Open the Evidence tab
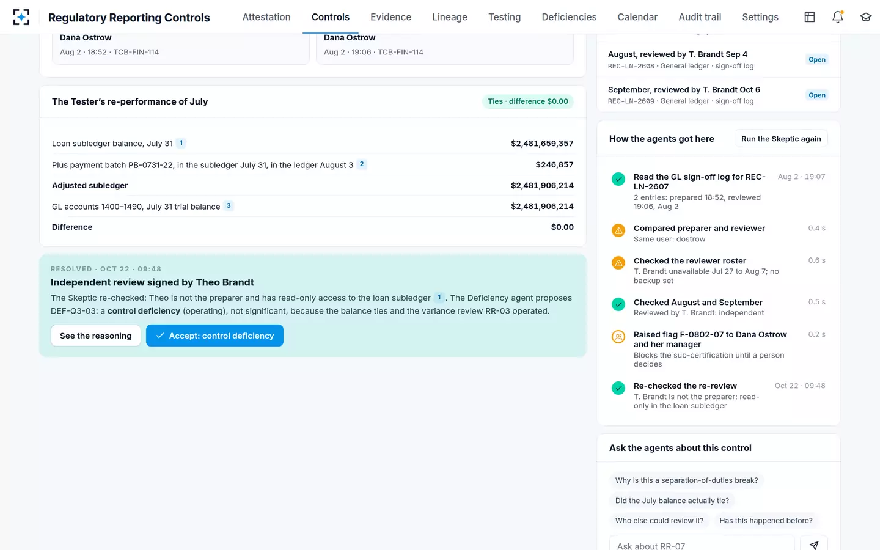Viewport: 880px width, 550px height. coord(391,17)
